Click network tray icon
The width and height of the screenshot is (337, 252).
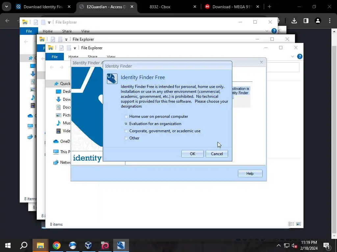(287, 245)
